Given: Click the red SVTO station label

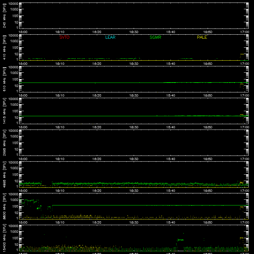Looking at the screenshot, I should click(x=64, y=37).
